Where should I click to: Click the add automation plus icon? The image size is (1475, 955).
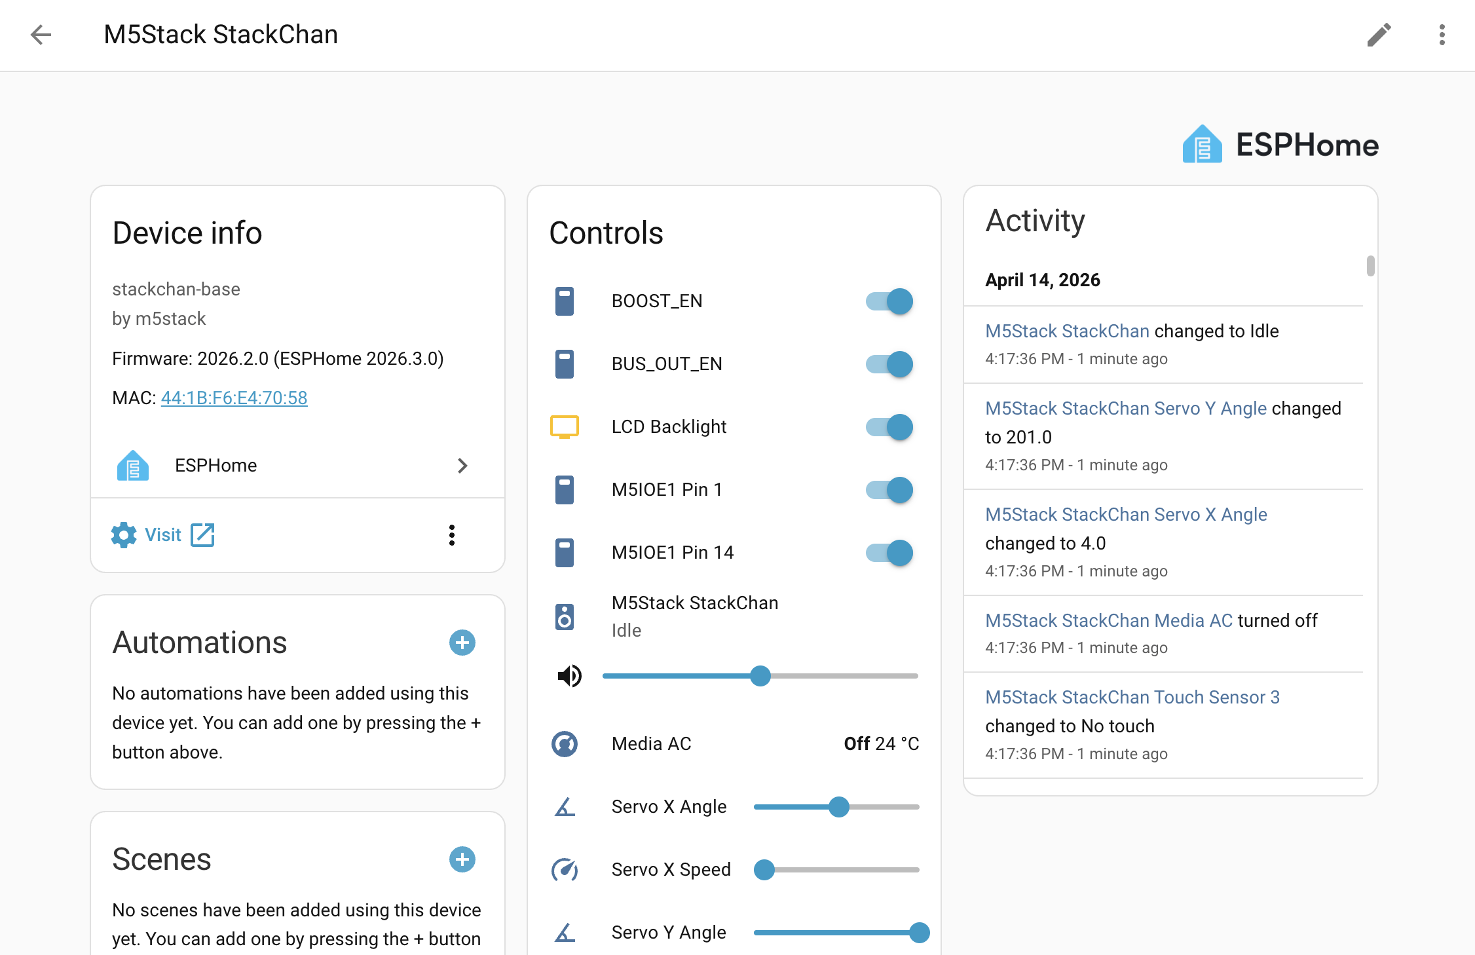(462, 643)
